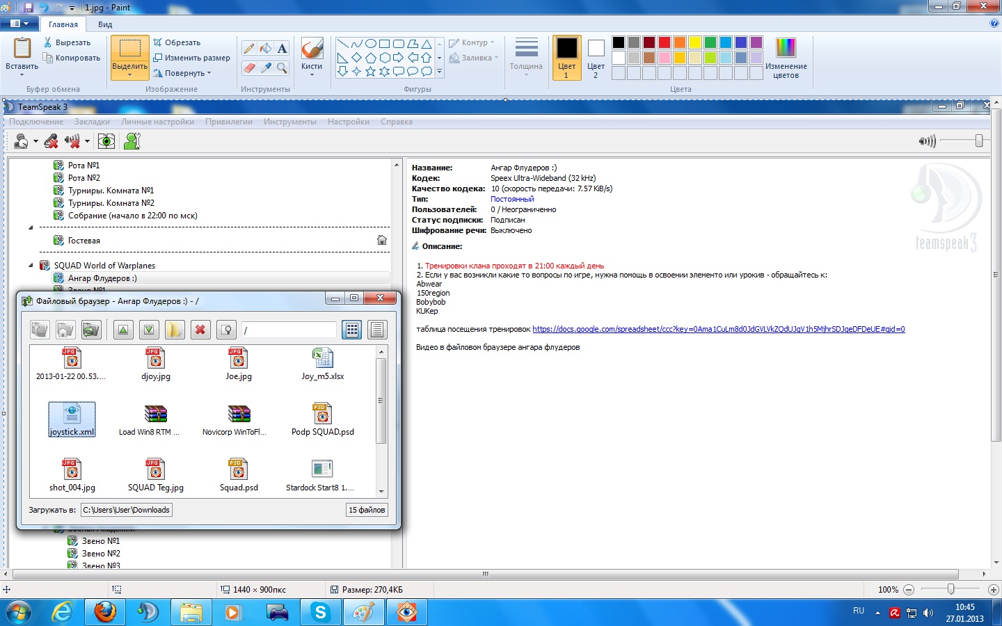The width and height of the screenshot is (1002, 626).
Task: Click the Windows Start button
Action: [x=19, y=612]
